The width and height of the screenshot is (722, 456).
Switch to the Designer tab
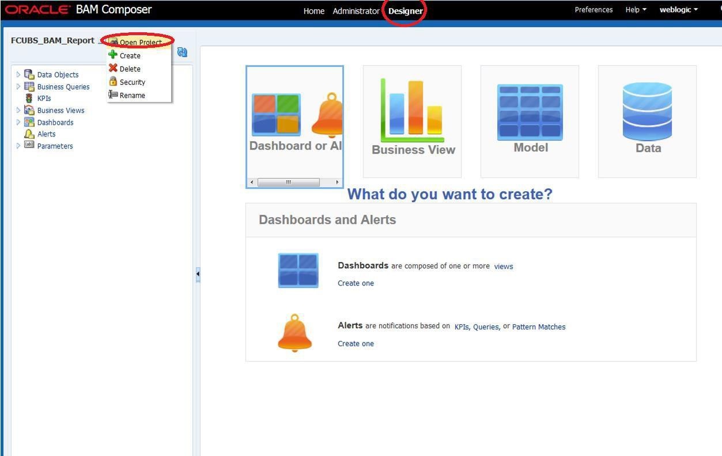point(406,11)
